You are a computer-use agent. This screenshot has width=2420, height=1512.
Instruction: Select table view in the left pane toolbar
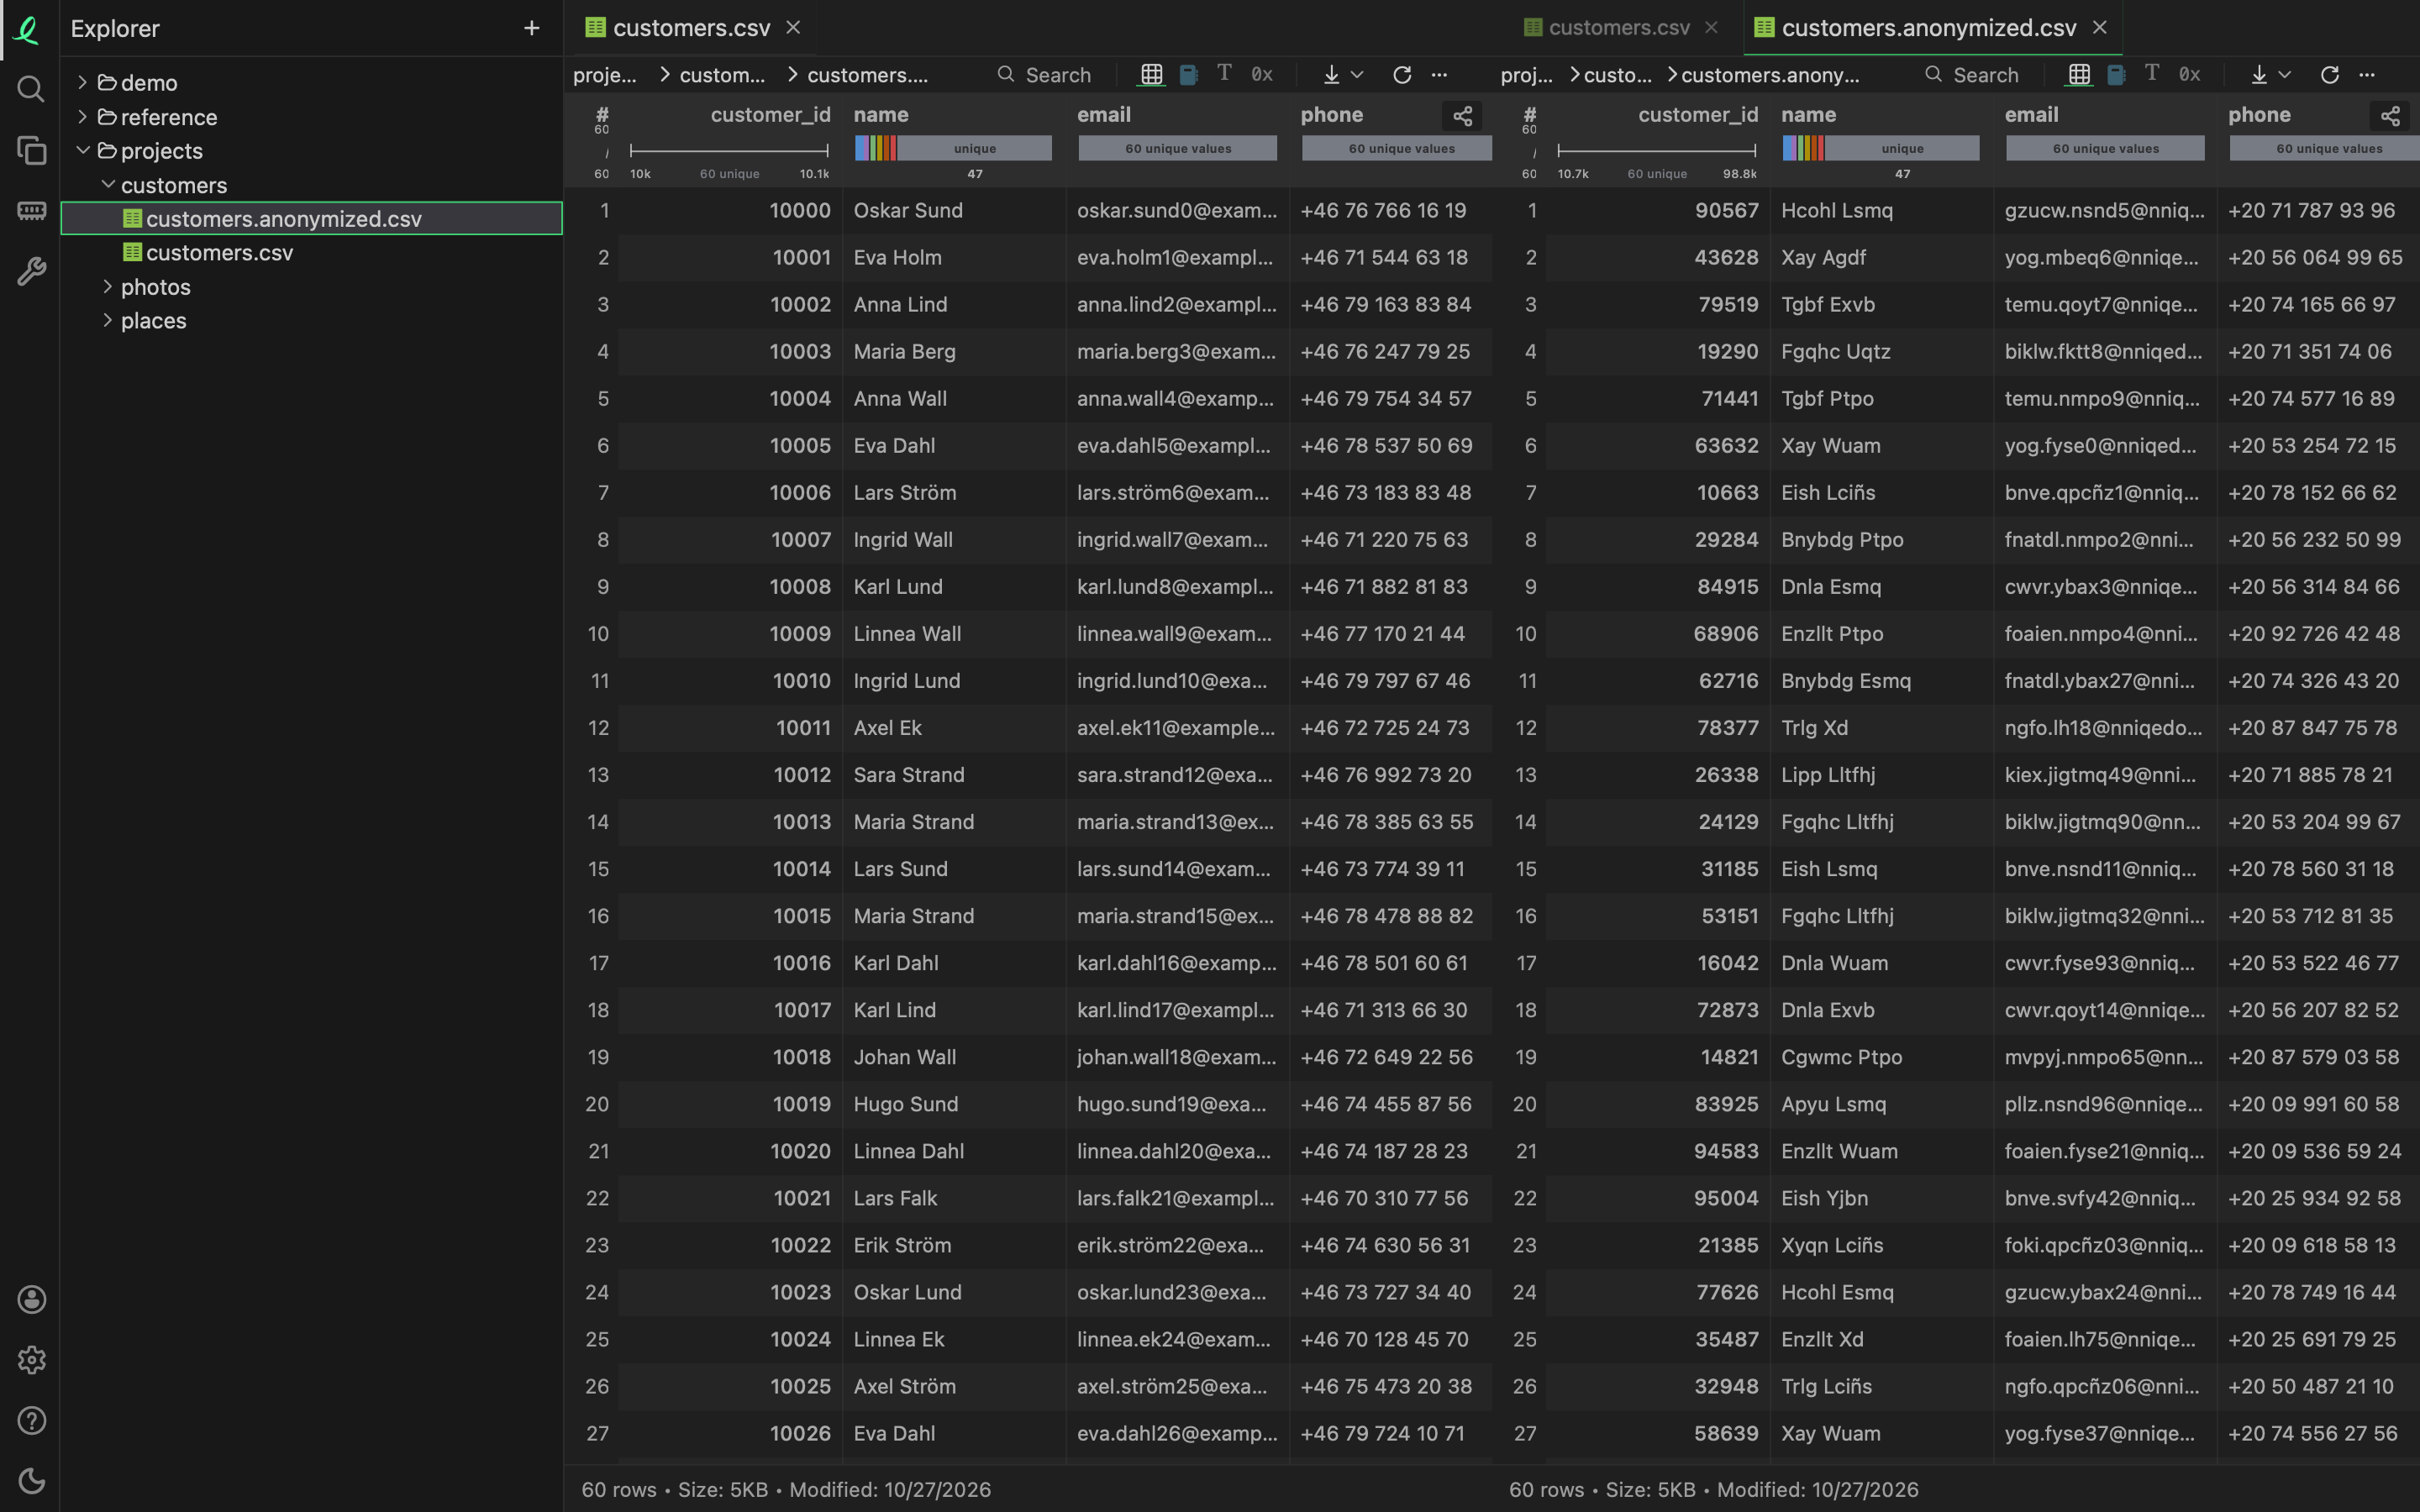pyautogui.click(x=1152, y=74)
